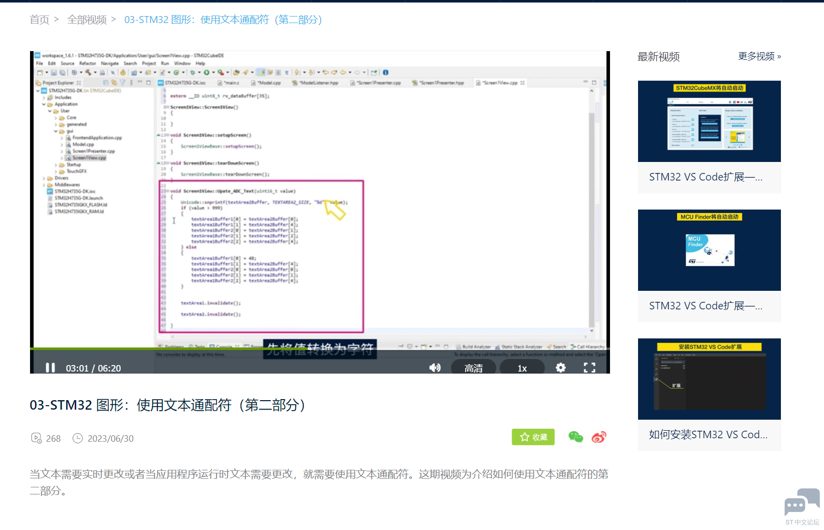Go to 首页 in the breadcrumb

point(40,20)
